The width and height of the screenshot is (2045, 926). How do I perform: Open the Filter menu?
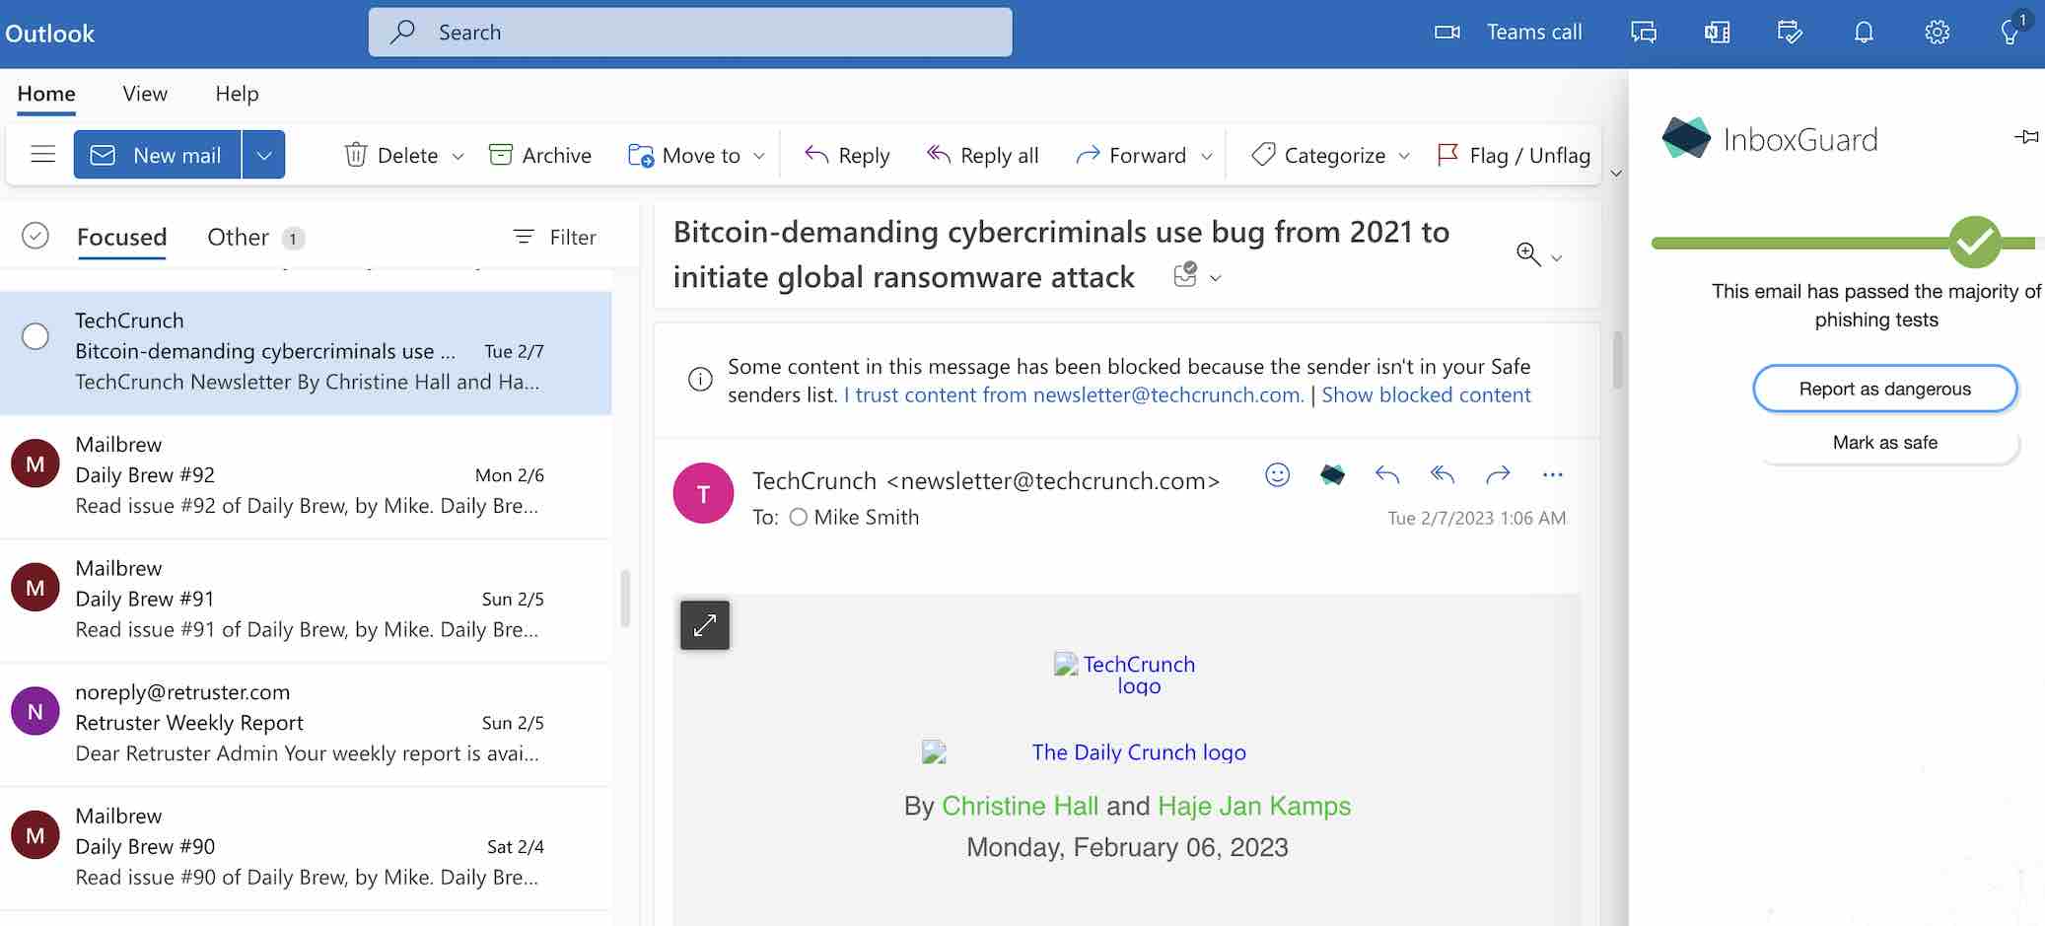555,237
